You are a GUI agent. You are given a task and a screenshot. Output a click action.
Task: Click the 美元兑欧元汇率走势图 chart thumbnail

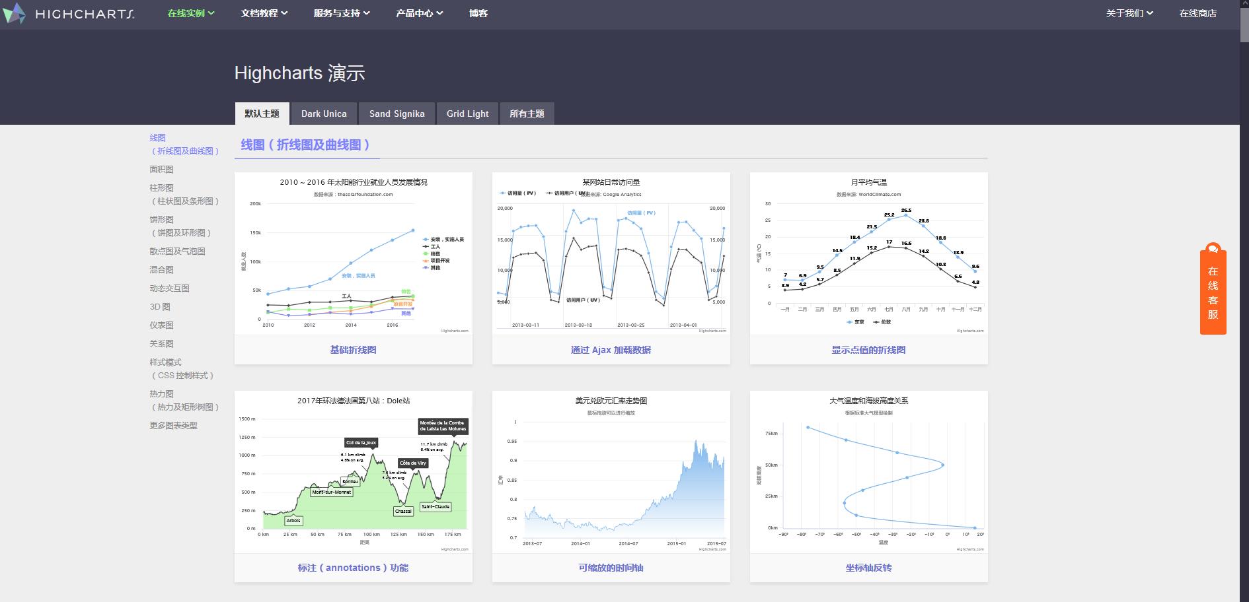click(611, 472)
